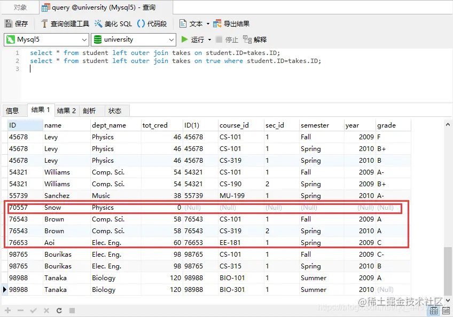Run the query with the green arrow
453x317 pixels.
click(x=184, y=39)
